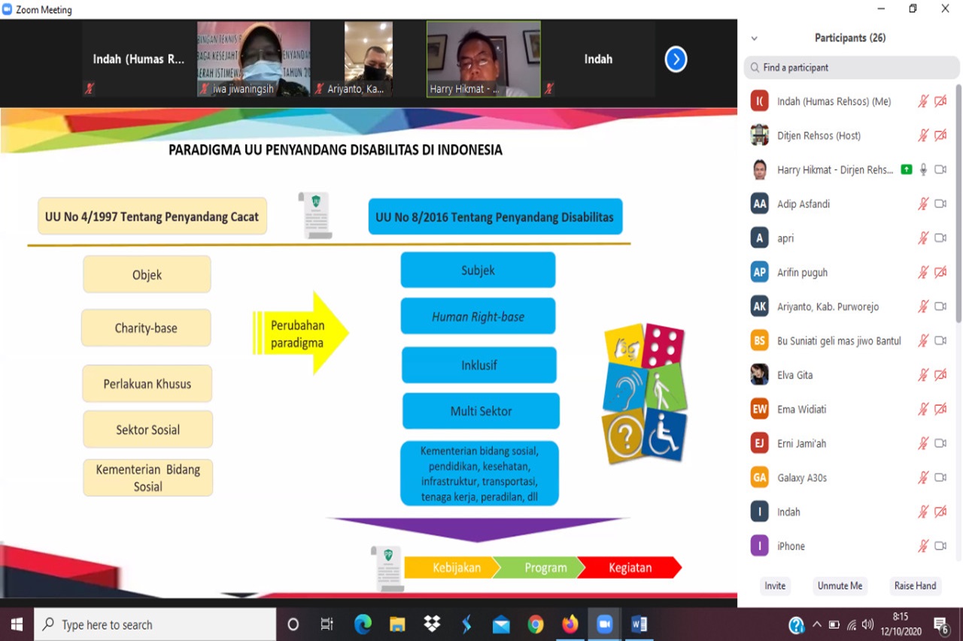Click the Task View icon in the taskbar

(327, 624)
